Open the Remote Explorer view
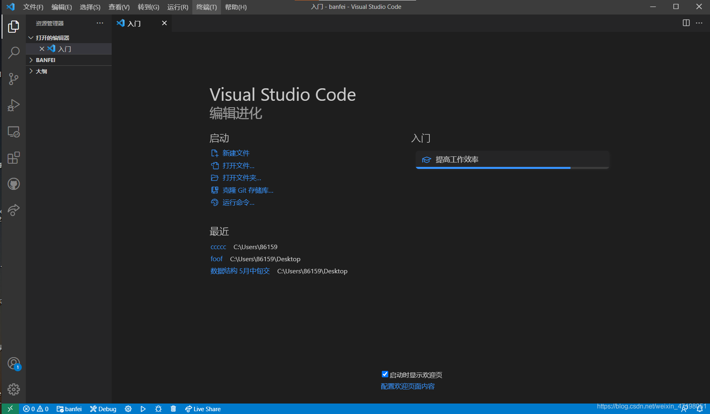710x414 pixels. pos(14,132)
